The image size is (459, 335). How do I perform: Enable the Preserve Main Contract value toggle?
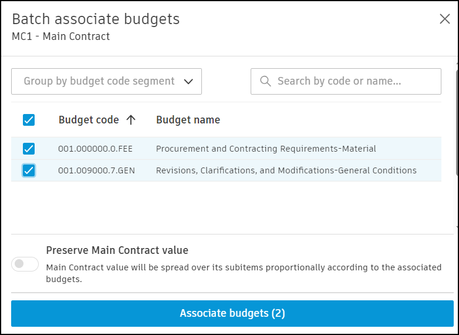(25, 264)
